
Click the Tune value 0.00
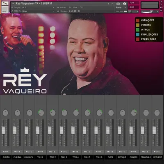(x=132, y=7)
